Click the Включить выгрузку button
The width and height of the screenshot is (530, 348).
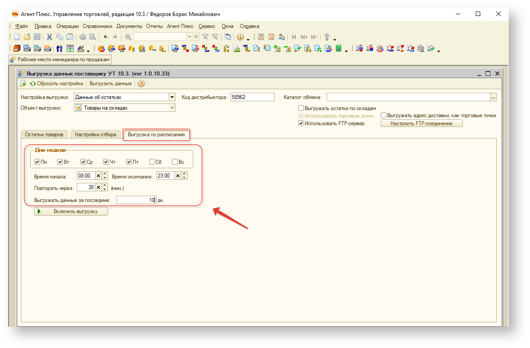(71, 211)
